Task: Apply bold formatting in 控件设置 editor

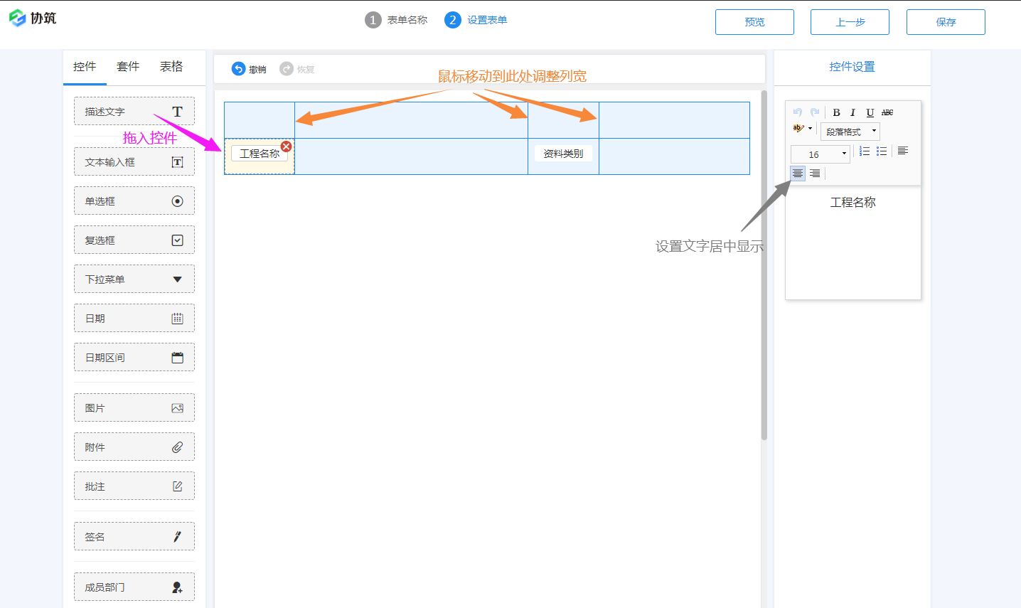Action: click(x=836, y=112)
